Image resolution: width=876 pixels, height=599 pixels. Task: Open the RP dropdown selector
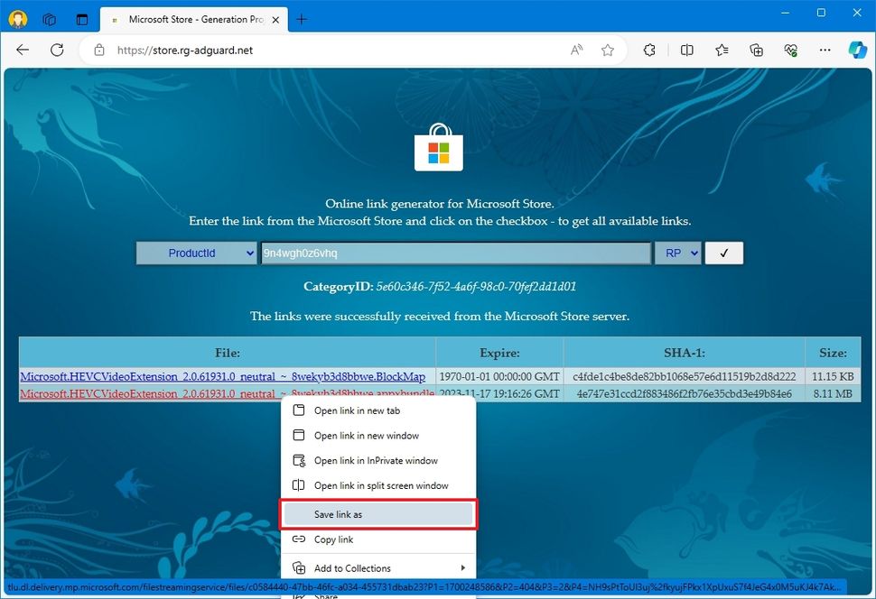(x=677, y=253)
